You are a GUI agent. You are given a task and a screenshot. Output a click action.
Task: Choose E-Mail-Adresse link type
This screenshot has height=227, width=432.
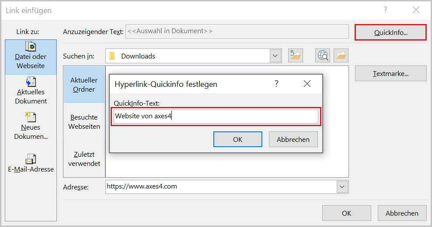[x=31, y=163]
